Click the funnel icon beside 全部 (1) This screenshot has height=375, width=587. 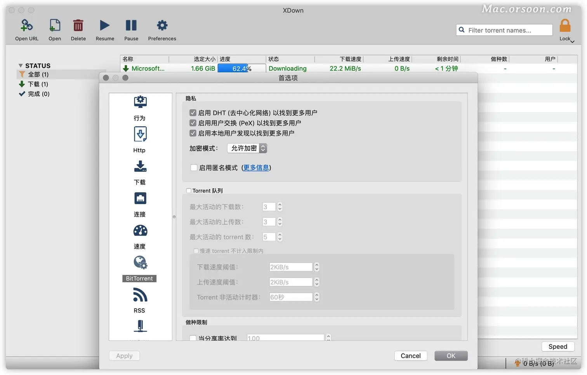(22, 74)
